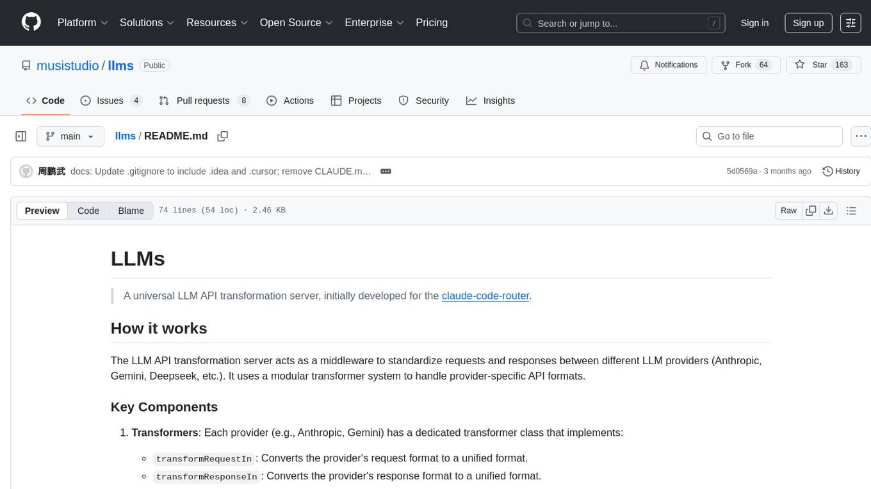Click the "How it works" heading

click(x=159, y=328)
